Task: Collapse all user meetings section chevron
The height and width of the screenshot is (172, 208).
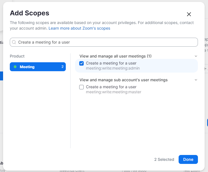Action: coord(196,56)
